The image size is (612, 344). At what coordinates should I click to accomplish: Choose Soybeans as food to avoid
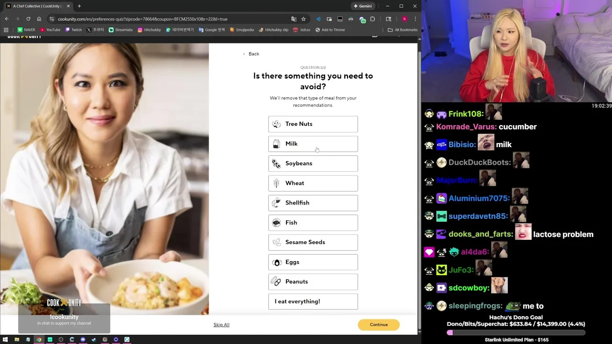(313, 163)
